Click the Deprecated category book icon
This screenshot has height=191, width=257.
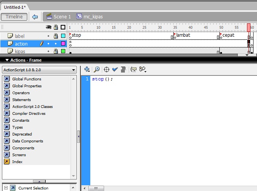coord(7,134)
